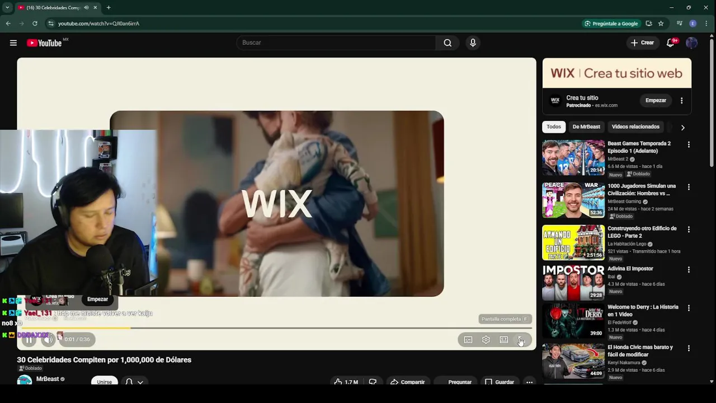Click Pregúntale a Google lens button
This screenshot has width=716, height=403.
pos(611,24)
